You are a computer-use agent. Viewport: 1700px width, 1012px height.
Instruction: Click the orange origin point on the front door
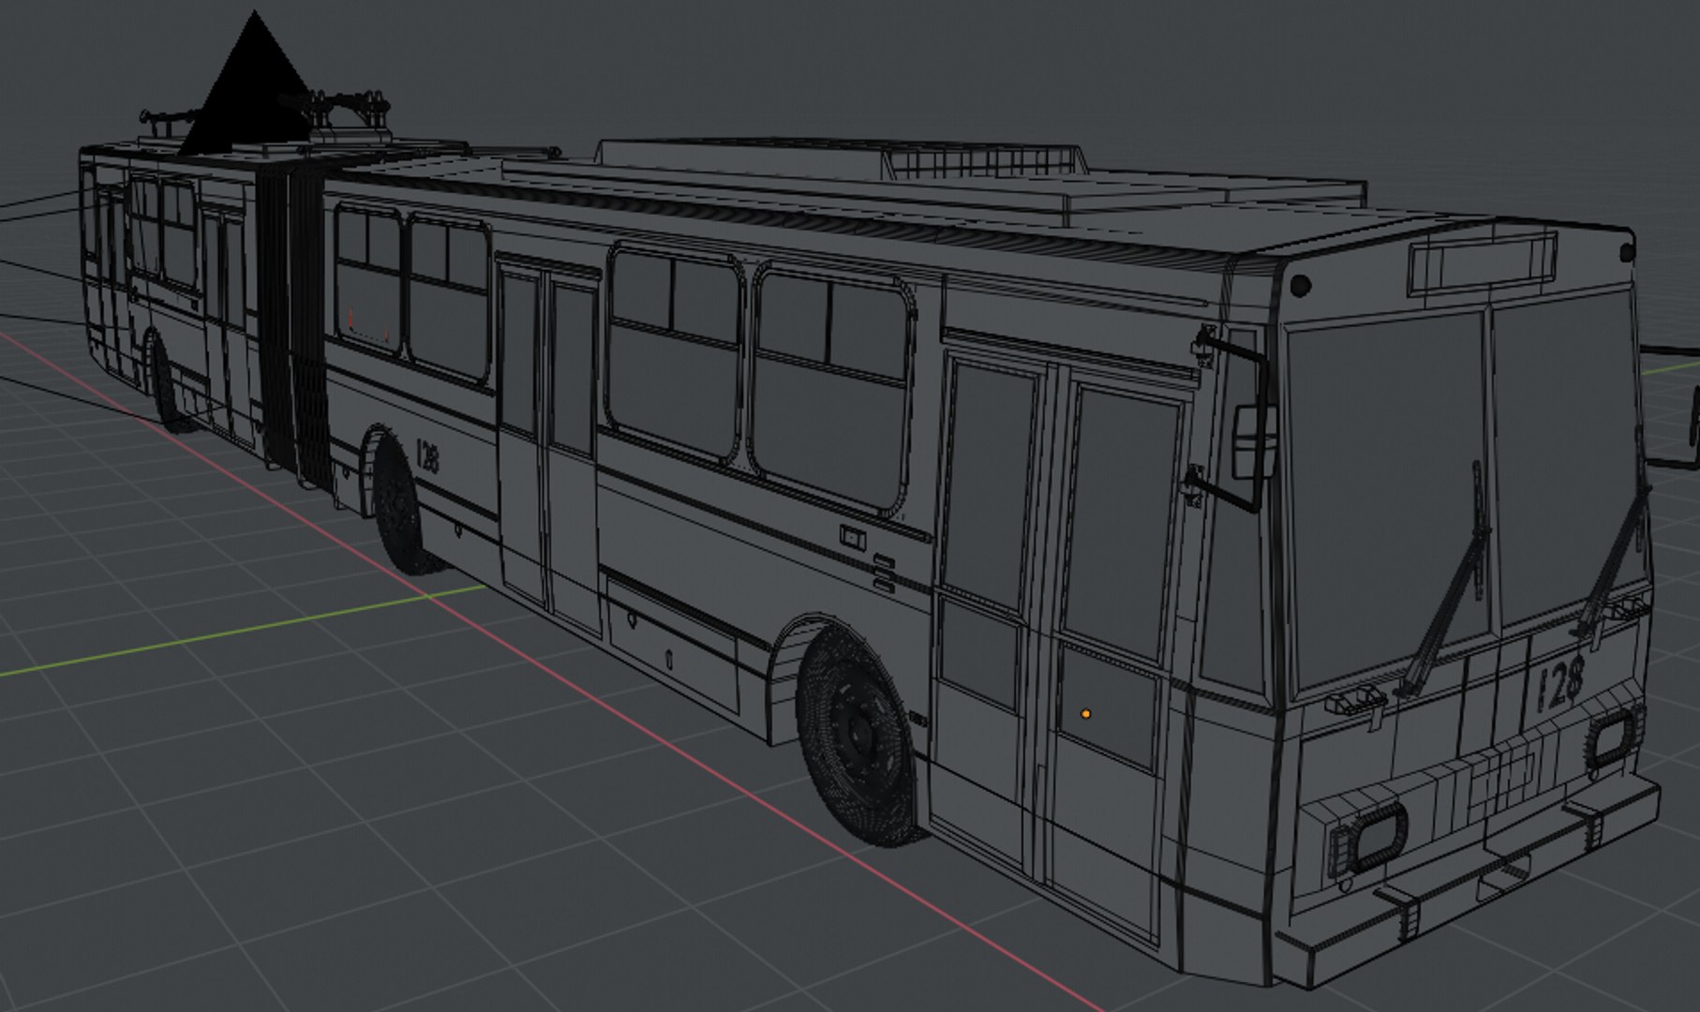point(1085,714)
